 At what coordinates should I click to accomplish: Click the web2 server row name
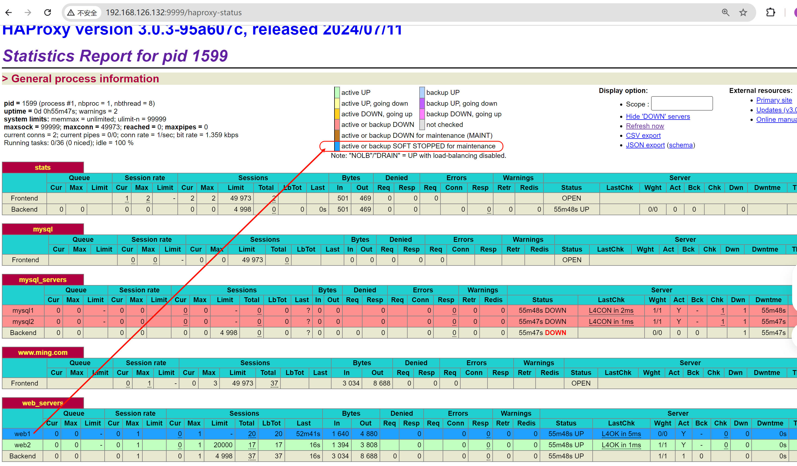pos(23,445)
